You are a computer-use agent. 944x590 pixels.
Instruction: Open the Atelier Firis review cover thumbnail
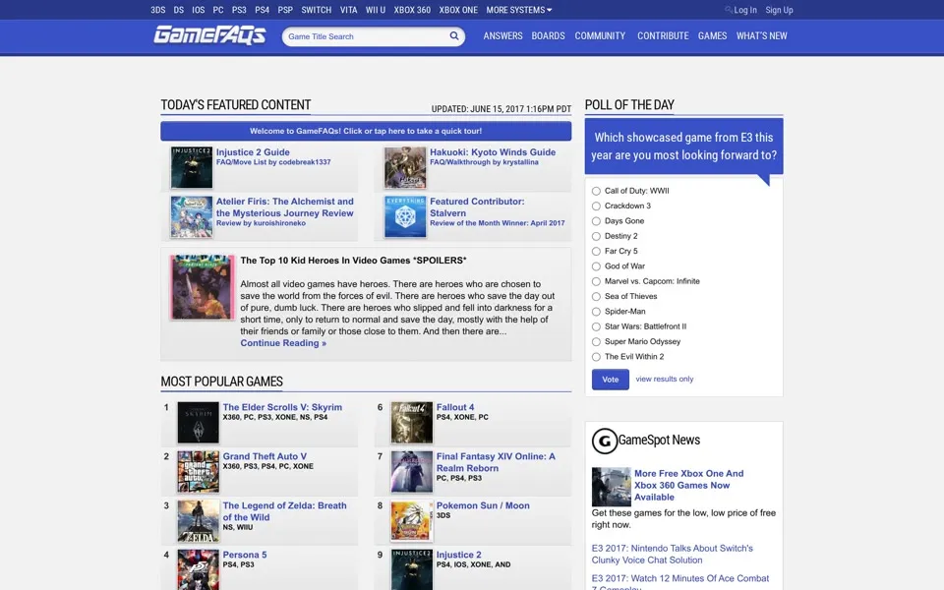click(192, 216)
